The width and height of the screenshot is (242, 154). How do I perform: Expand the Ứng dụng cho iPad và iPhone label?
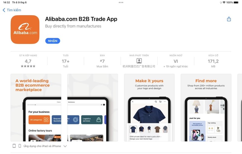click(x=42, y=146)
